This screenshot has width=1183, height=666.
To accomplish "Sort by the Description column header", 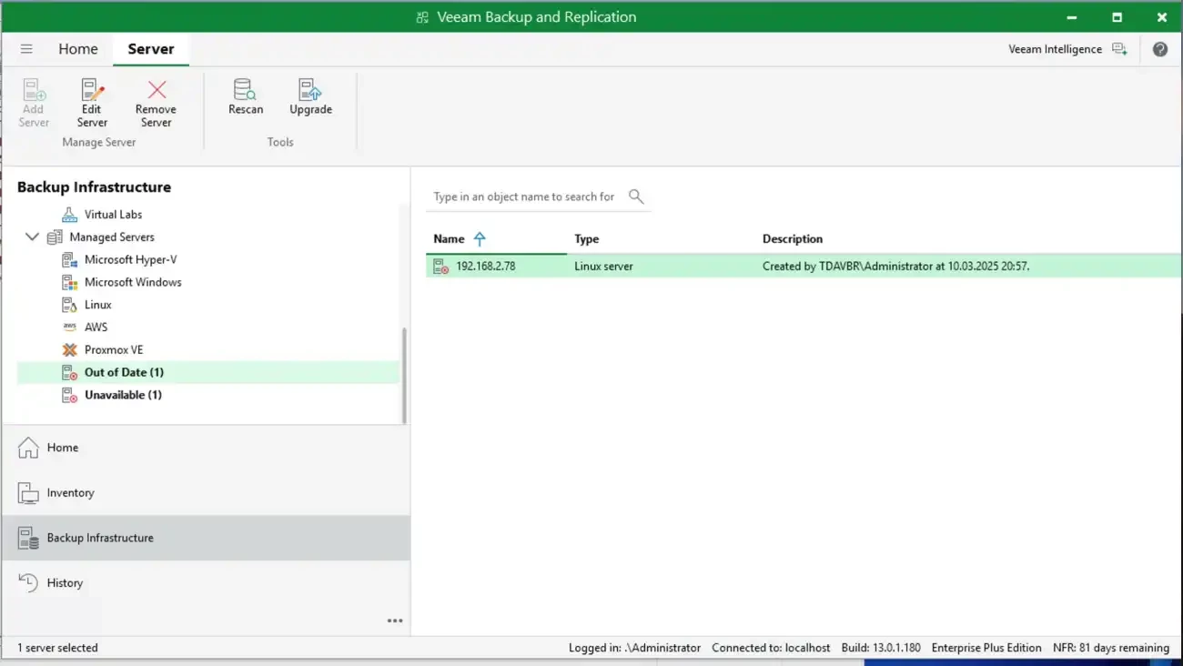I will (793, 239).
